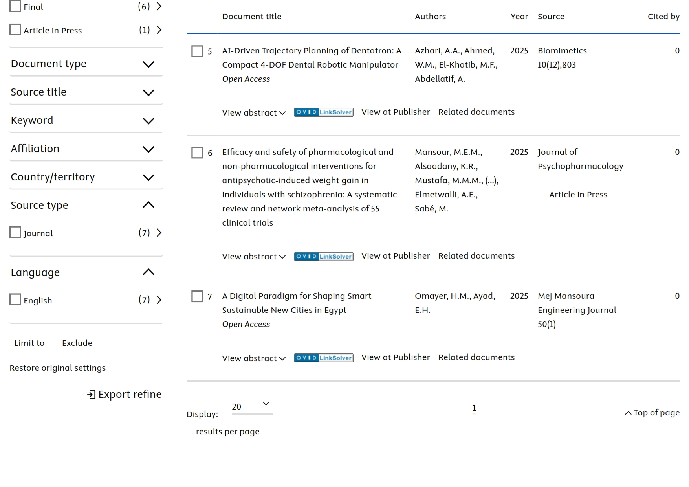Click OVID LinkSolver icon for result 6
The height and width of the screenshot is (487, 689).
[323, 257]
